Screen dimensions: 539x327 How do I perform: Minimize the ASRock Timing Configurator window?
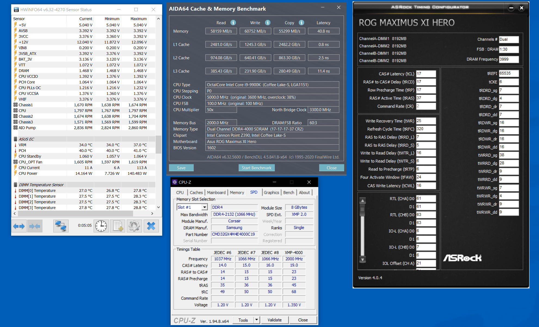click(511, 8)
